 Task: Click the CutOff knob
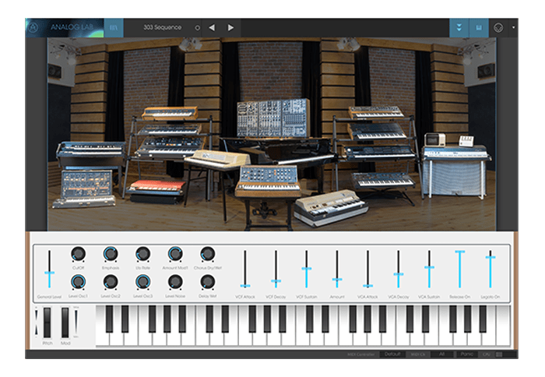[78, 254]
